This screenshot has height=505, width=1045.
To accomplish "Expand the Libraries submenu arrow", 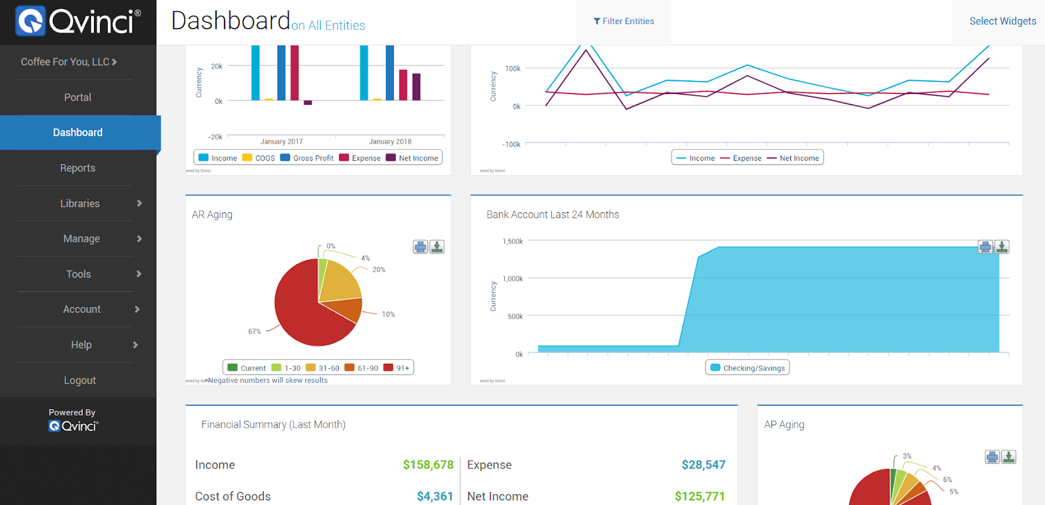I will (139, 203).
